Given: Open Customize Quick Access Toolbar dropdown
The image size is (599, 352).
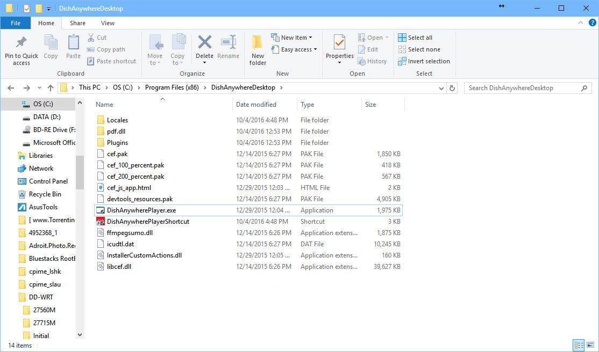Looking at the screenshot, I should point(48,9).
